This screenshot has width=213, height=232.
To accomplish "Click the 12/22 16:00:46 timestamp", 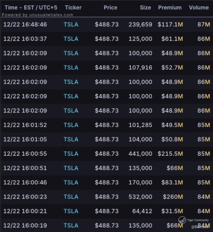I will click(25, 183).
